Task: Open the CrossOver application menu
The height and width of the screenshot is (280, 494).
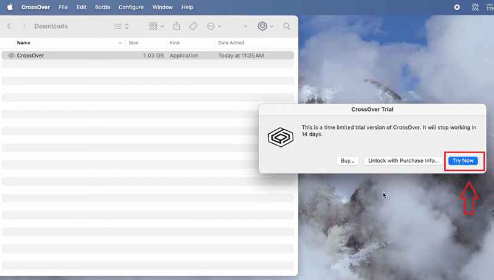Action: point(35,7)
